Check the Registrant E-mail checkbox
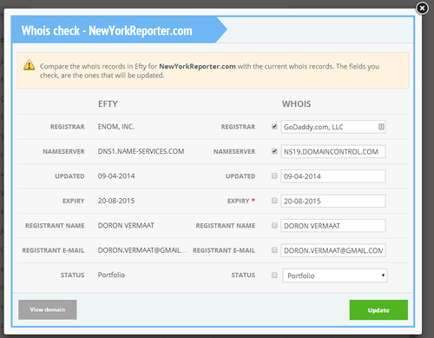 click(274, 250)
